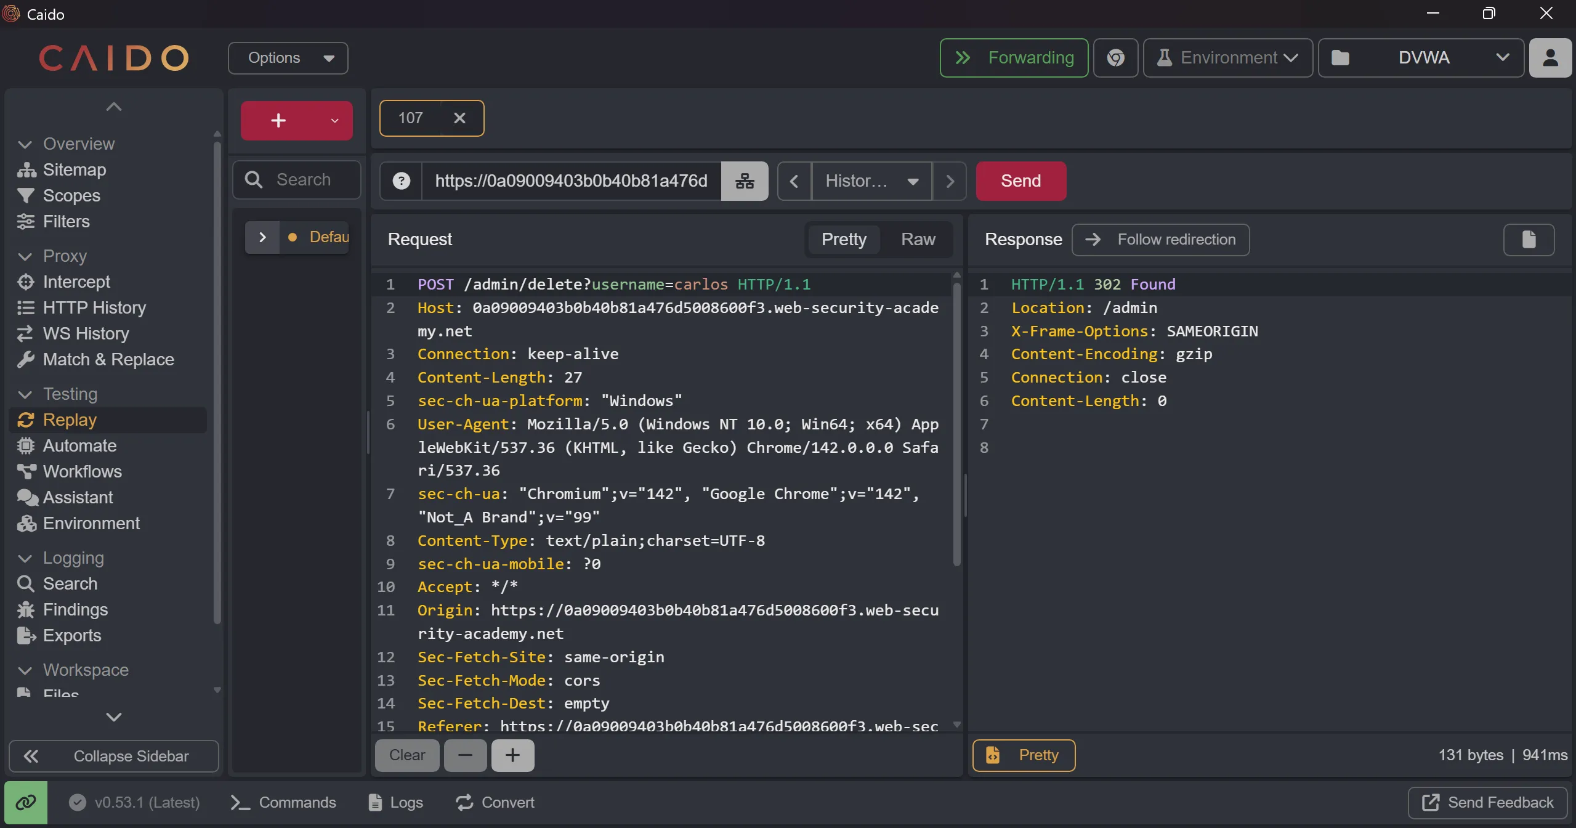Close the replay tab 107
Viewport: 1576px width, 828px height.
[x=459, y=118]
